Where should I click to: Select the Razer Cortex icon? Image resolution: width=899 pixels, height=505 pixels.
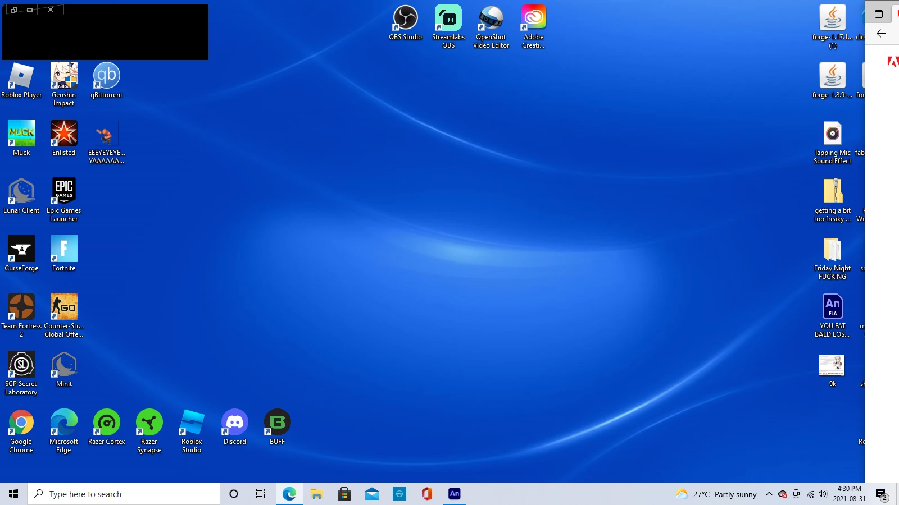click(x=106, y=427)
